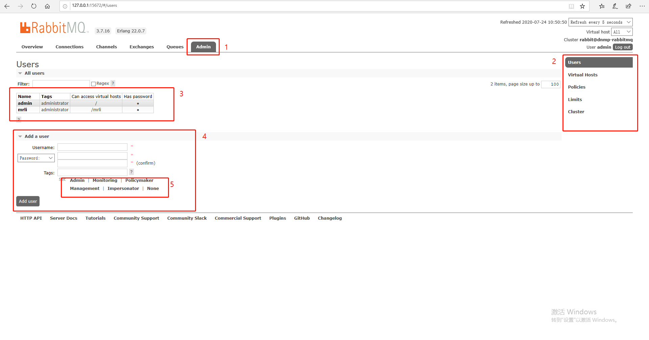Open the Community Support footer link
Viewport: 649px width, 340px height.
[137, 218]
